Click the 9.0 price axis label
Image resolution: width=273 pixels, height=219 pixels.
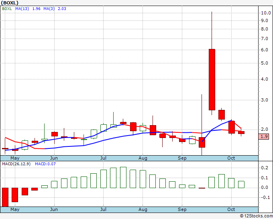[265, 21]
